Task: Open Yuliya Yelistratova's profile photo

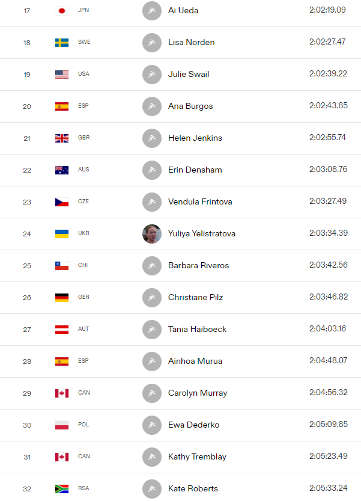Action: [152, 234]
